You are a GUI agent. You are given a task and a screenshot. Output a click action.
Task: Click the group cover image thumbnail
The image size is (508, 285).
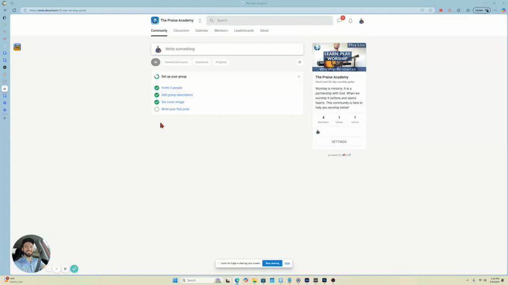click(x=339, y=57)
